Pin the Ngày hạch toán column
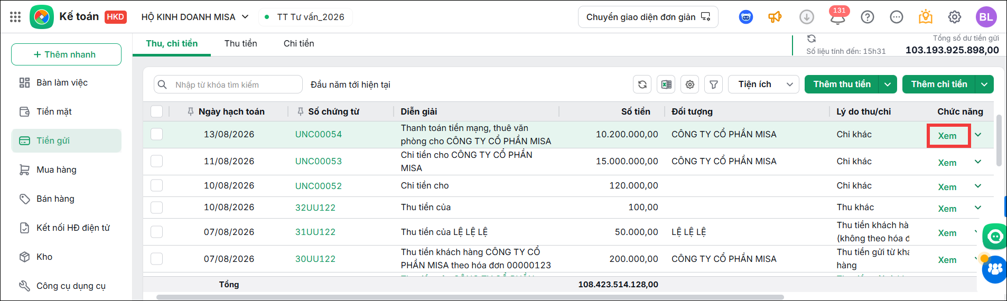 pos(191,111)
